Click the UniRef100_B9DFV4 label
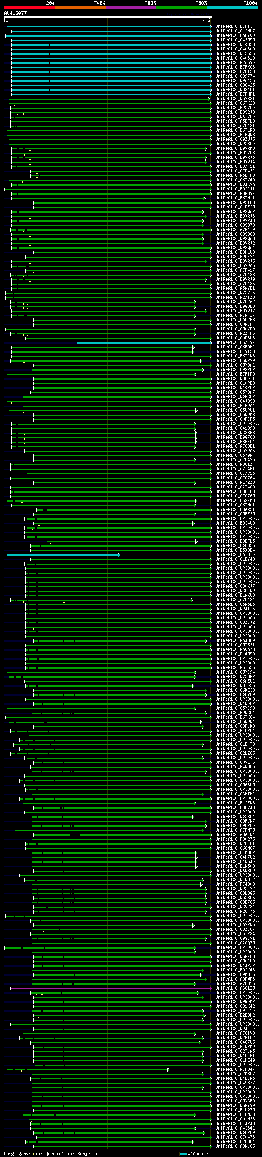Image resolution: width=262 pixels, height=1157 pixels. point(235,257)
